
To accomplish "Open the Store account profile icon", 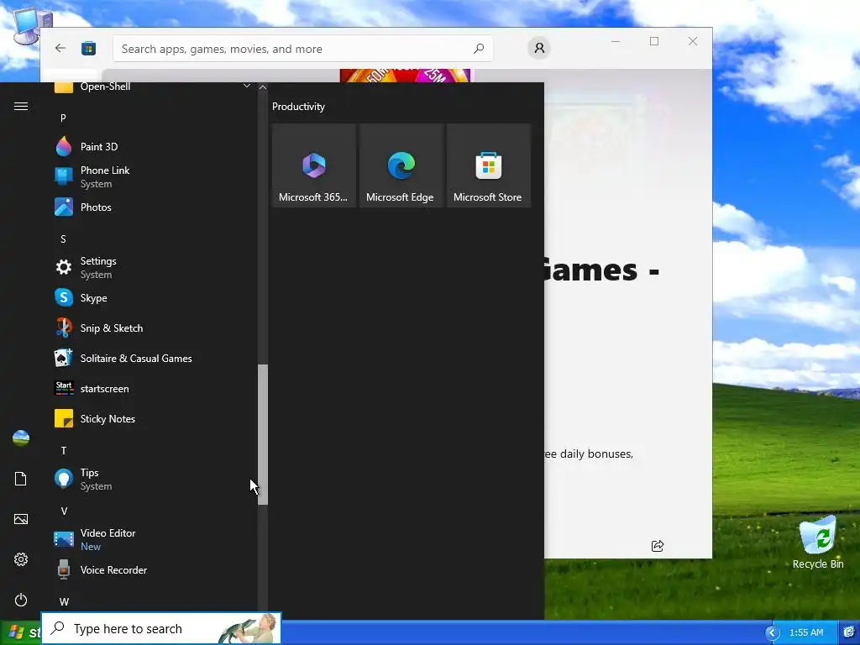I will click(x=539, y=48).
